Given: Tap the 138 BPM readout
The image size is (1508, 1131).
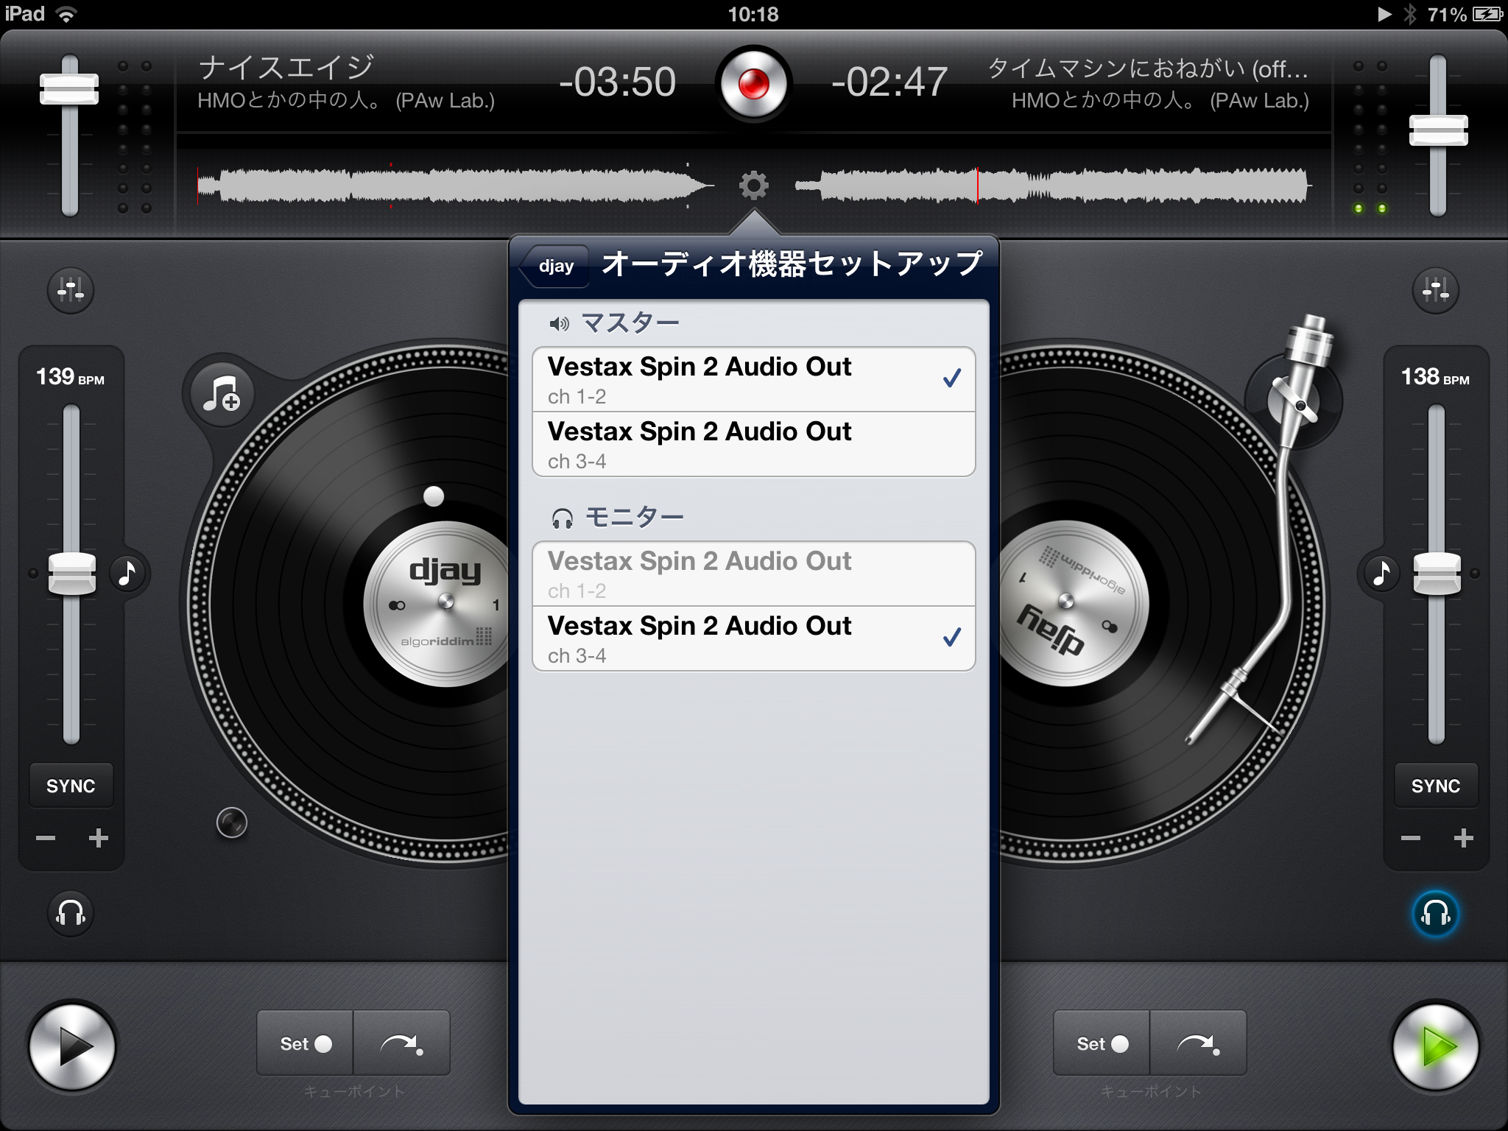Looking at the screenshot, I should (x=1435, y=377).
